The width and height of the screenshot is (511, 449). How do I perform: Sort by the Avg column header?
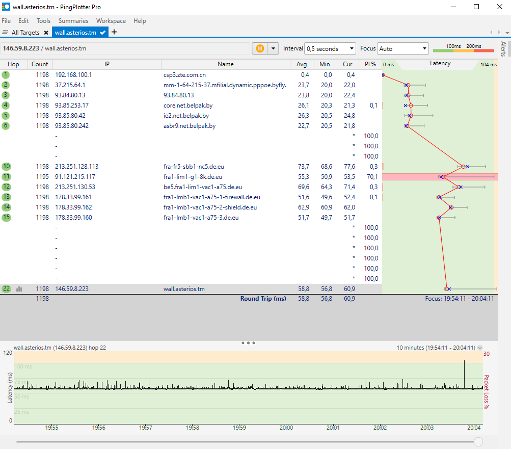point(302,64)
